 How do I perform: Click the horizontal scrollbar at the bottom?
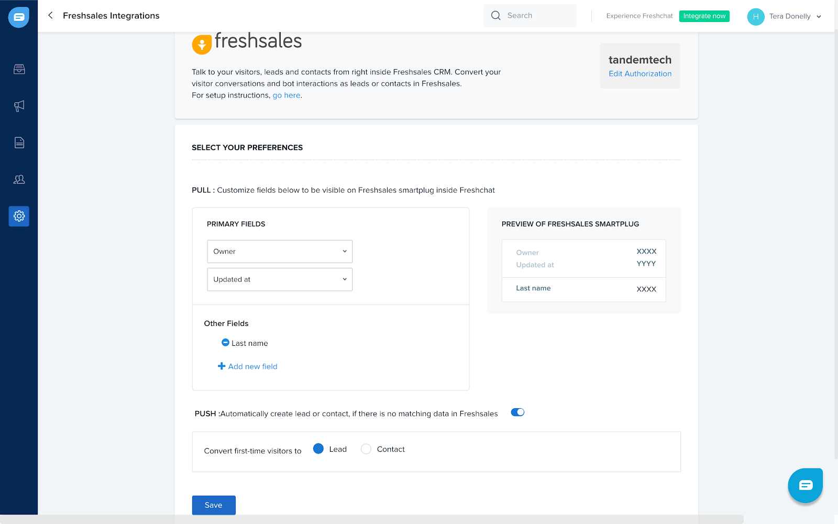point(372,519)
